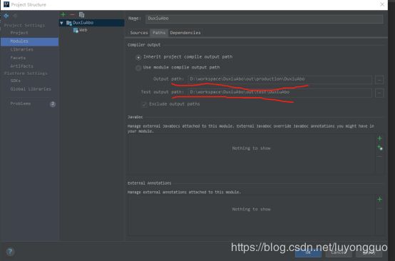The image size is (395, 261).
Task: Add a JavaDoc path with plus icon
Action: [379, 138]
